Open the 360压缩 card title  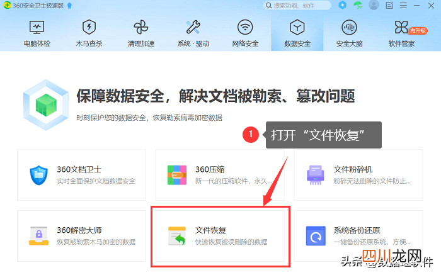tap(210, 169)
